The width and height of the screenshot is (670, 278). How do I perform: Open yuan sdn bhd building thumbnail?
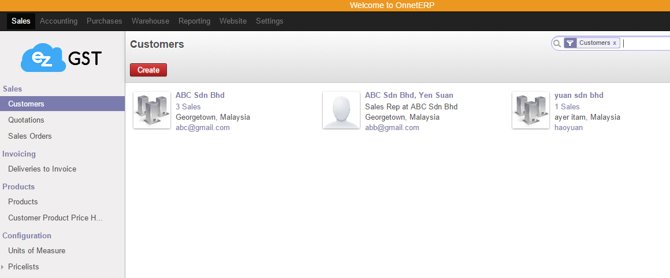[x=531, y=110]
